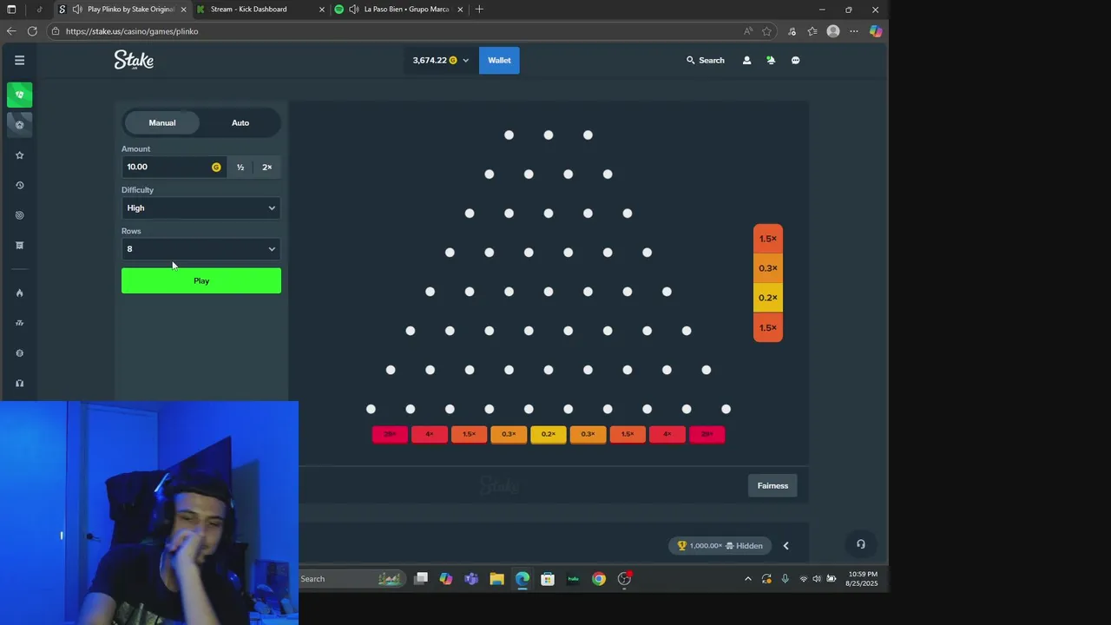Click the green casino cards icon in sidebar

pos(19,95)
